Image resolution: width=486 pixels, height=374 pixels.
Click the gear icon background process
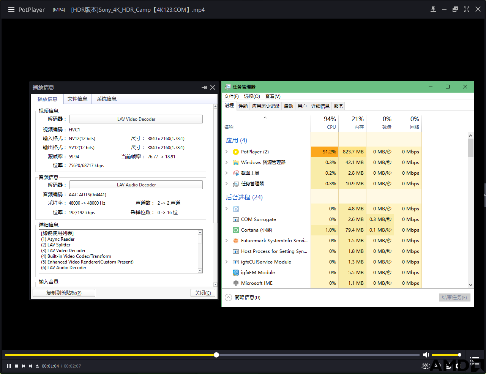[x=236, y=209]
